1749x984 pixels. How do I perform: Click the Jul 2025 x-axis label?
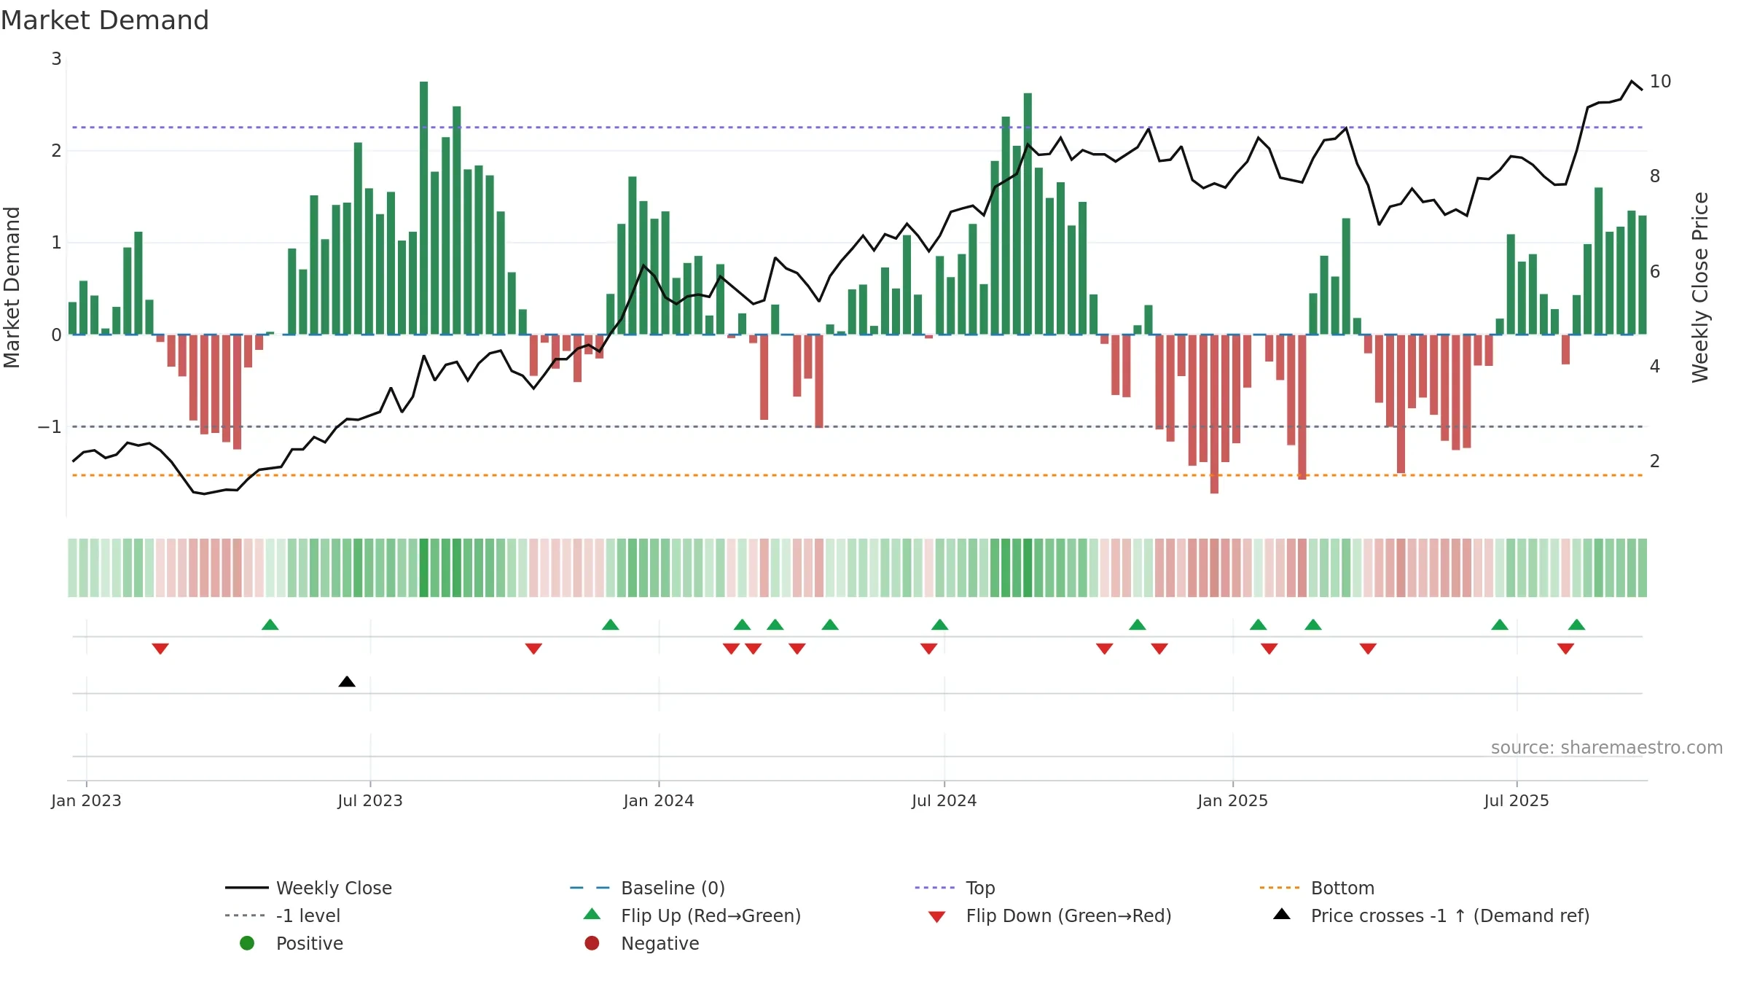[x=1517, y=800]
